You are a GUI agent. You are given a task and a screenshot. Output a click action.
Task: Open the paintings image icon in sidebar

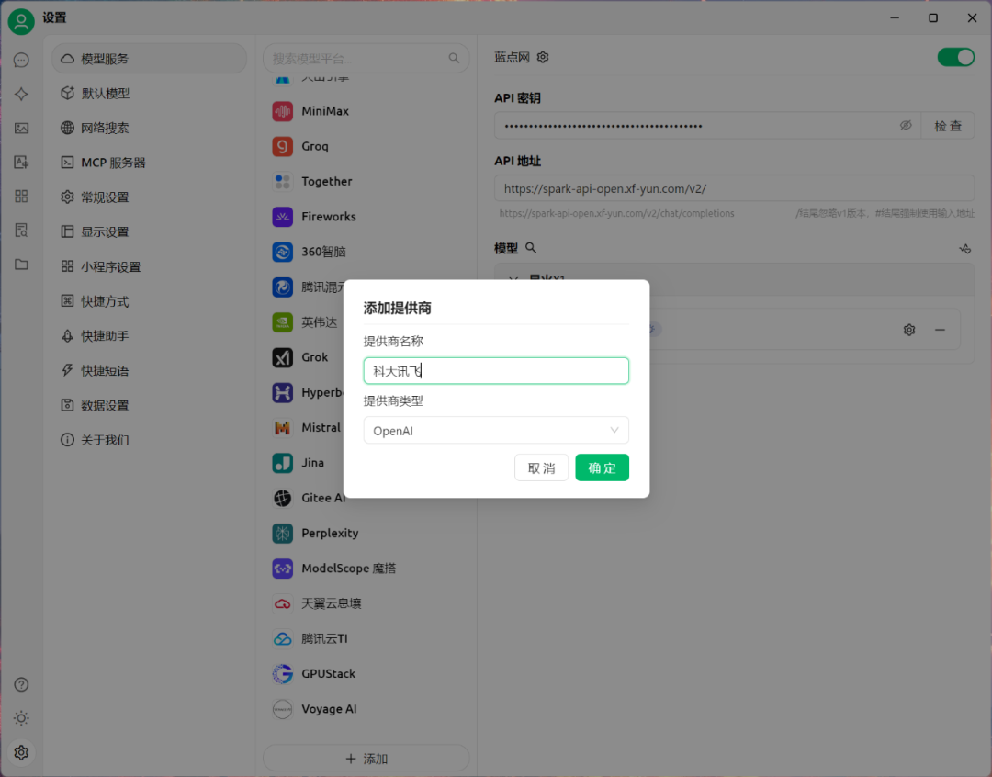[x=21, y=129]
